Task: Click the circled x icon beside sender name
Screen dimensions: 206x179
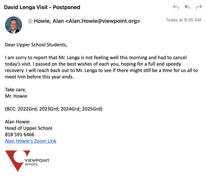Action: pyautogui.click(x=30, y=21)
